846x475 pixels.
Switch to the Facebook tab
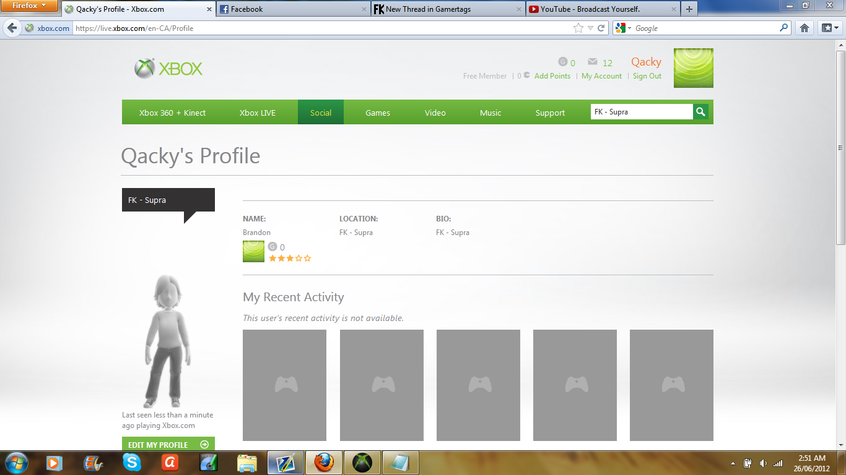pyautogui.click(x=294, y=9)
